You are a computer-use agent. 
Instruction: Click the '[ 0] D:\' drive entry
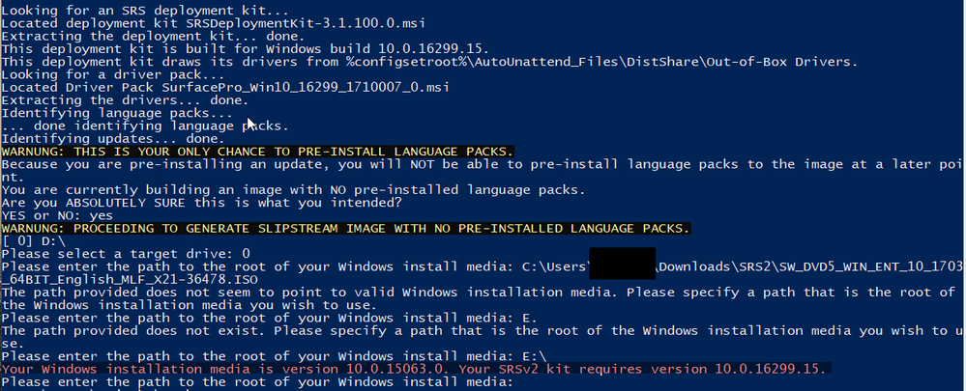(33, 241)
